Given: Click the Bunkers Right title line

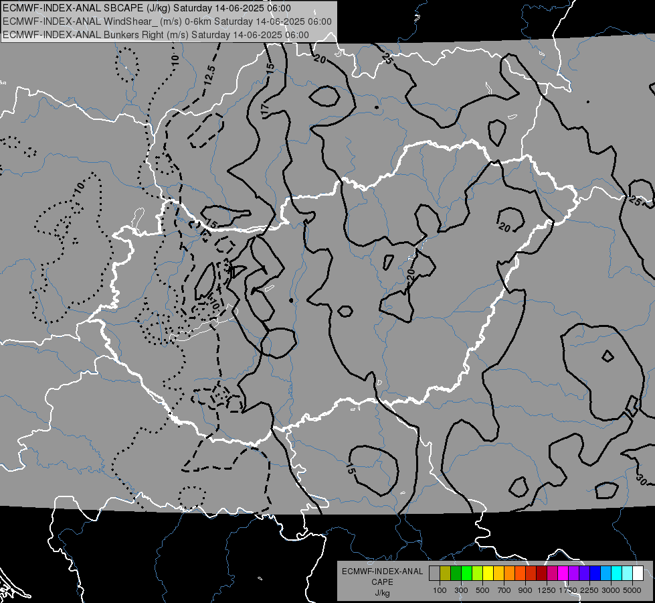Looking at the screenshot, I should click(x=156, y=35).
